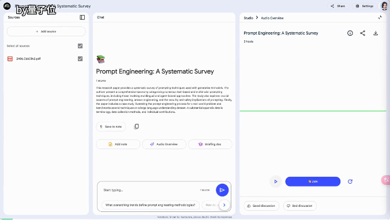Collapse the Sources panel using sidebar icon

pyautogui.click(x=82, y=17)
